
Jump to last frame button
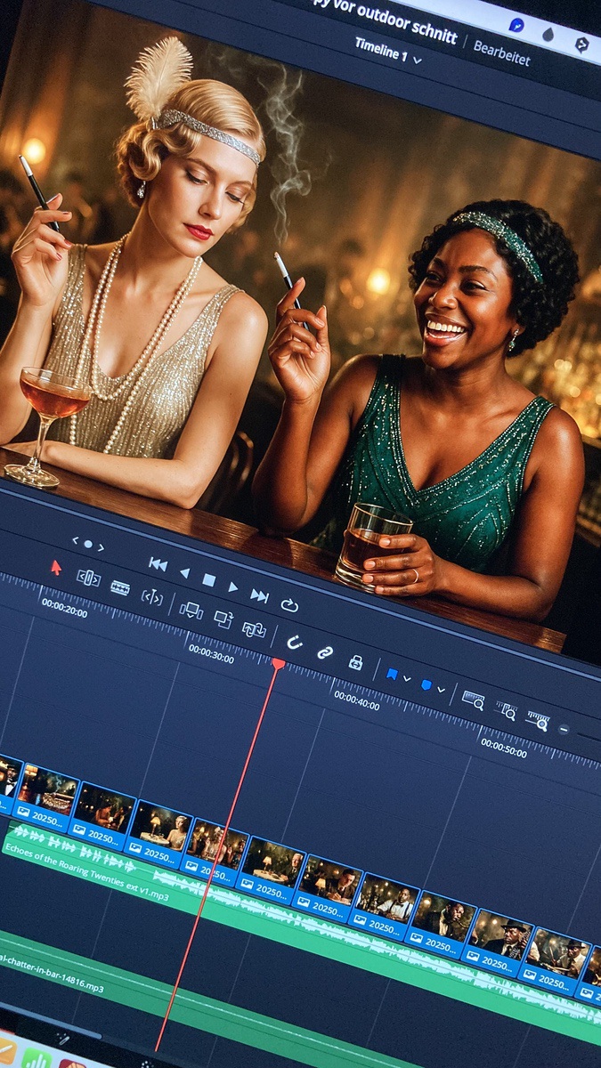tap(259, 595)
